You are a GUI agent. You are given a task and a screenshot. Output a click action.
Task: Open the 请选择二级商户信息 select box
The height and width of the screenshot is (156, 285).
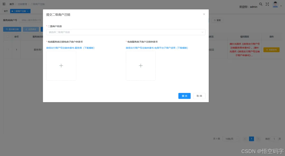coord(126,32)
